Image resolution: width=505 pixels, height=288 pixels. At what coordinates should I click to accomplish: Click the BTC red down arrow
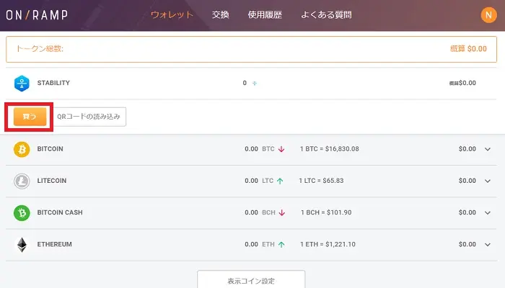pos(281,149)
